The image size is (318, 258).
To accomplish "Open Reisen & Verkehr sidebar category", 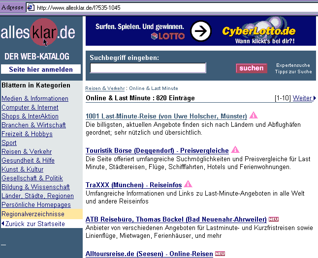I will pyautogui.click(x=27, y=151).
